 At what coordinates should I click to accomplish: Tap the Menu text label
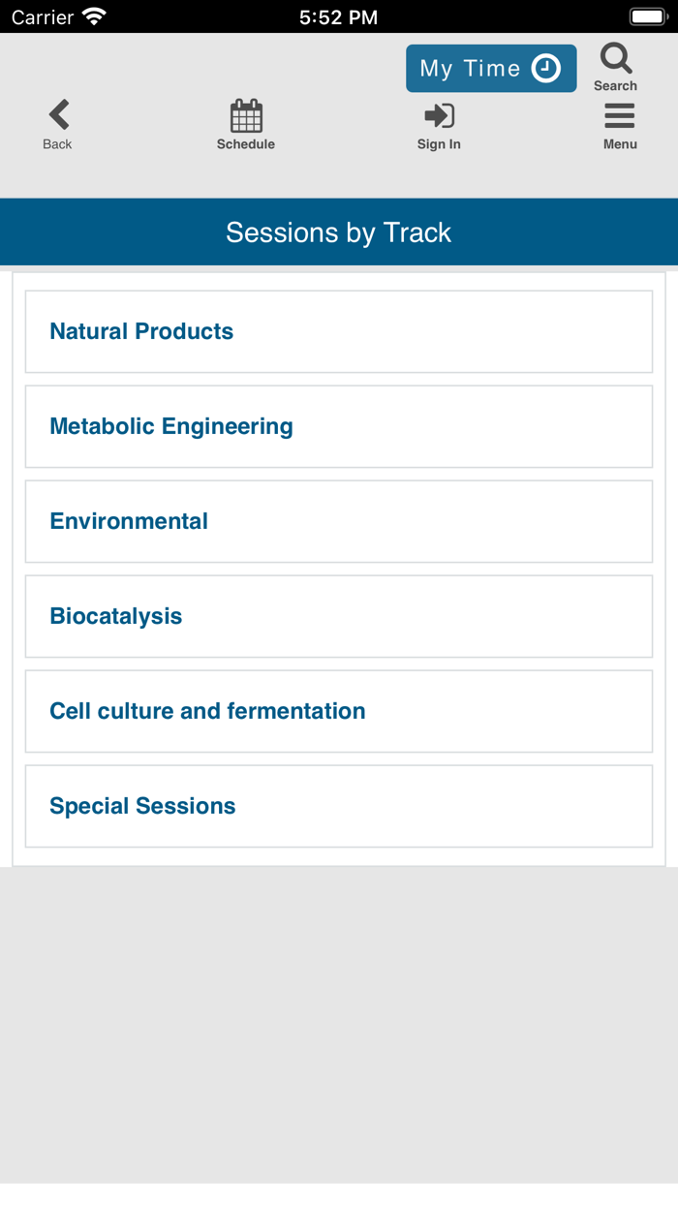click(x=620, y=144)
